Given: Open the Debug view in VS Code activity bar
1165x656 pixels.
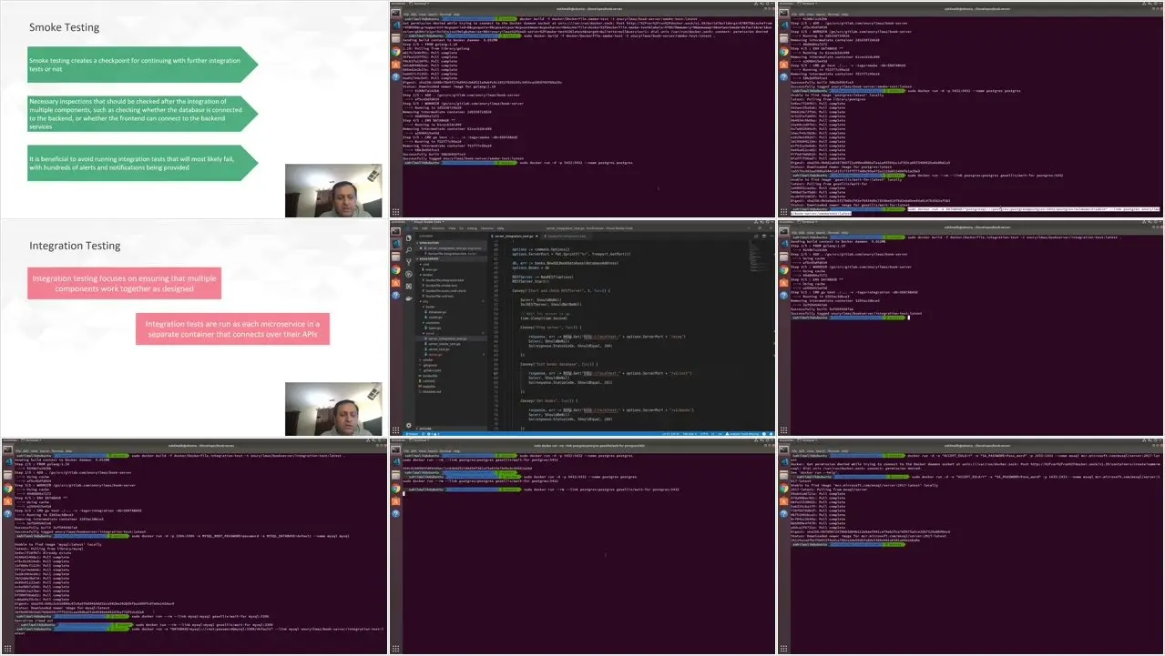Looking at the screenshot, I should (409, 274).
